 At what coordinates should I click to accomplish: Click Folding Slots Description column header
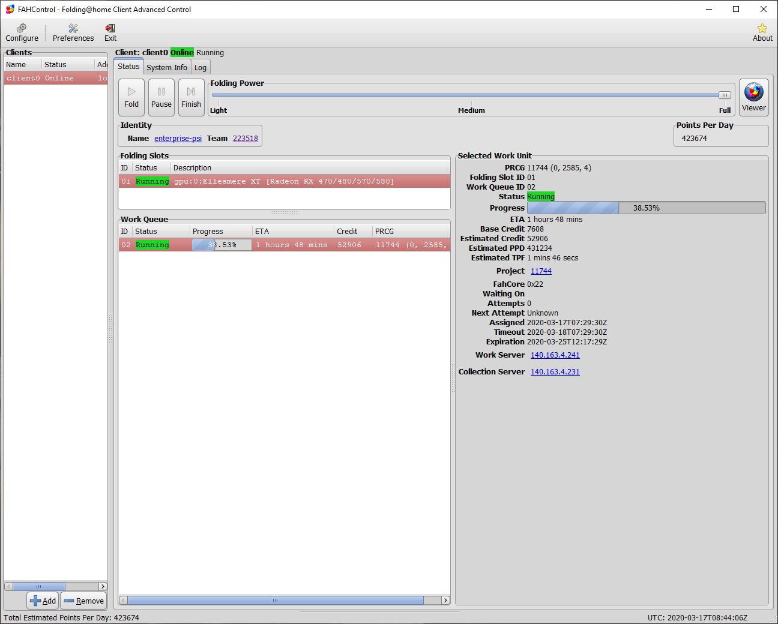click(310, 168)
